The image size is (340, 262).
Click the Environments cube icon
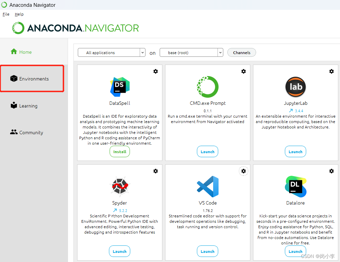pos(14,78)
